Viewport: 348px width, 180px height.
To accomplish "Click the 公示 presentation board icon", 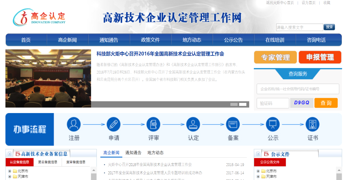I will point(273,124).
